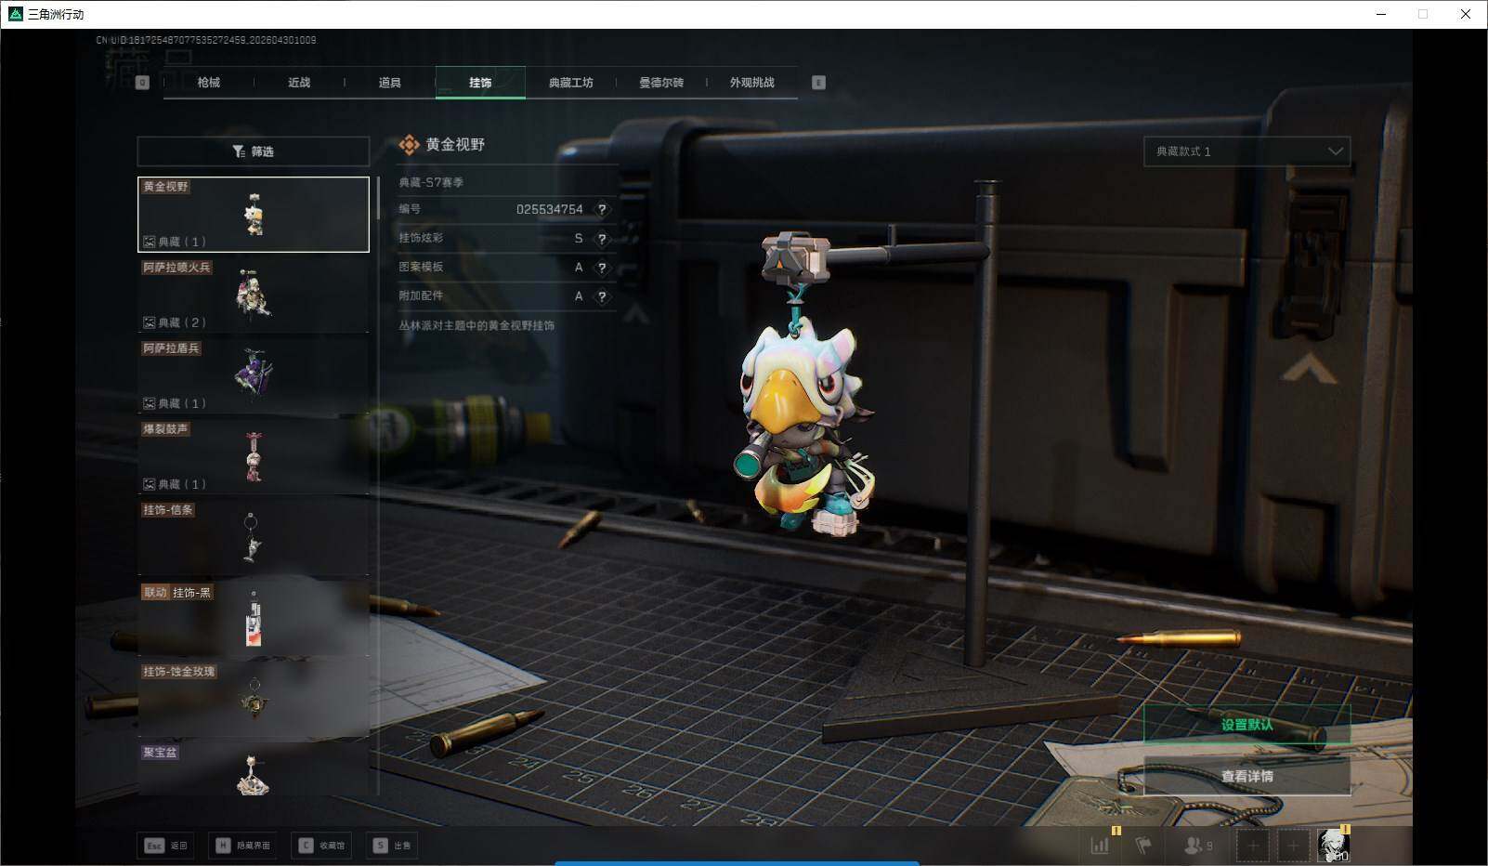Click the orange rarity icon beside 黄金视野 title
1488x866 pixels.
point(409,144)
